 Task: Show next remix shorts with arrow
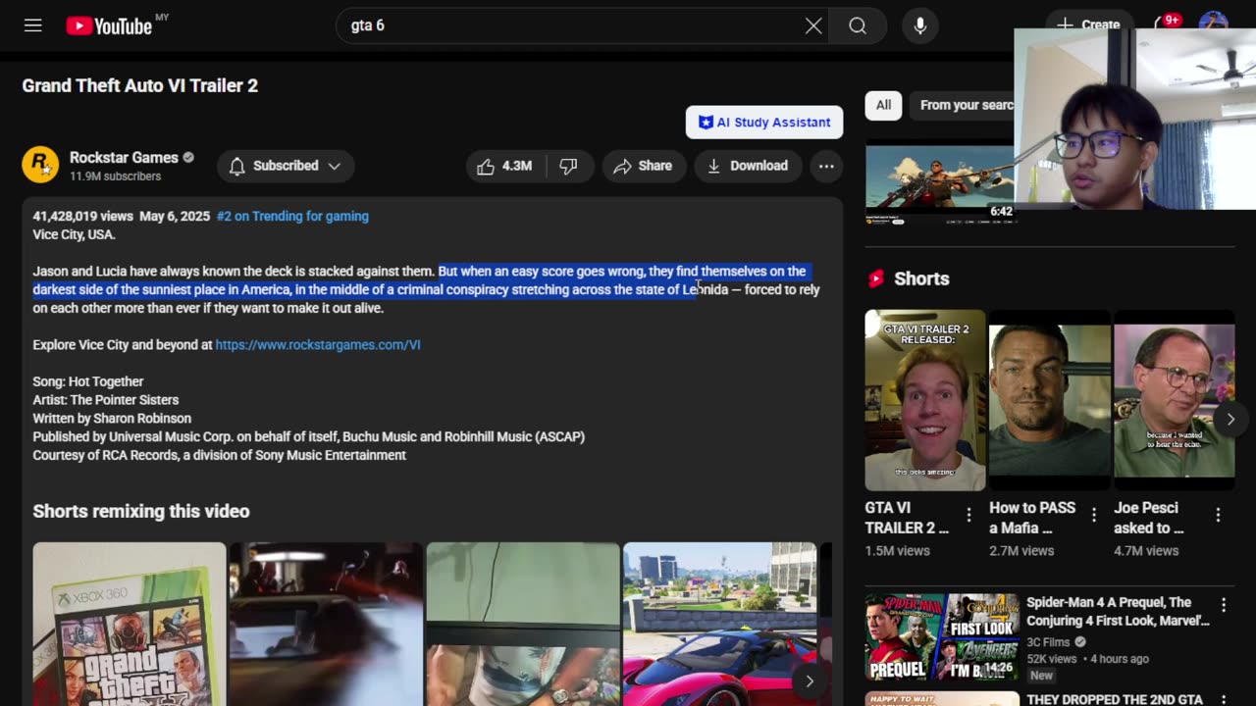pyautogui.click(x=810, y=681)
